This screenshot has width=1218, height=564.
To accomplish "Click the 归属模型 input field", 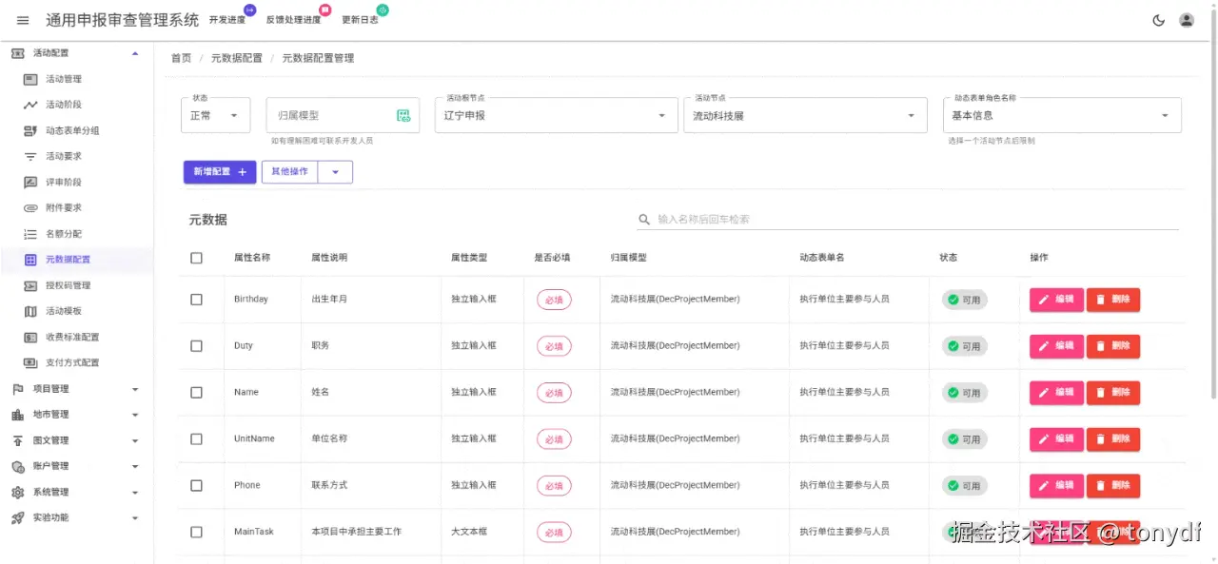I will coord(330,115).
